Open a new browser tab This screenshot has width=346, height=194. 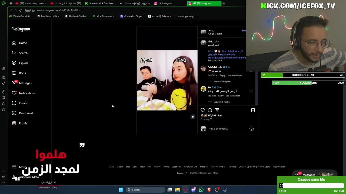[224, 3]
